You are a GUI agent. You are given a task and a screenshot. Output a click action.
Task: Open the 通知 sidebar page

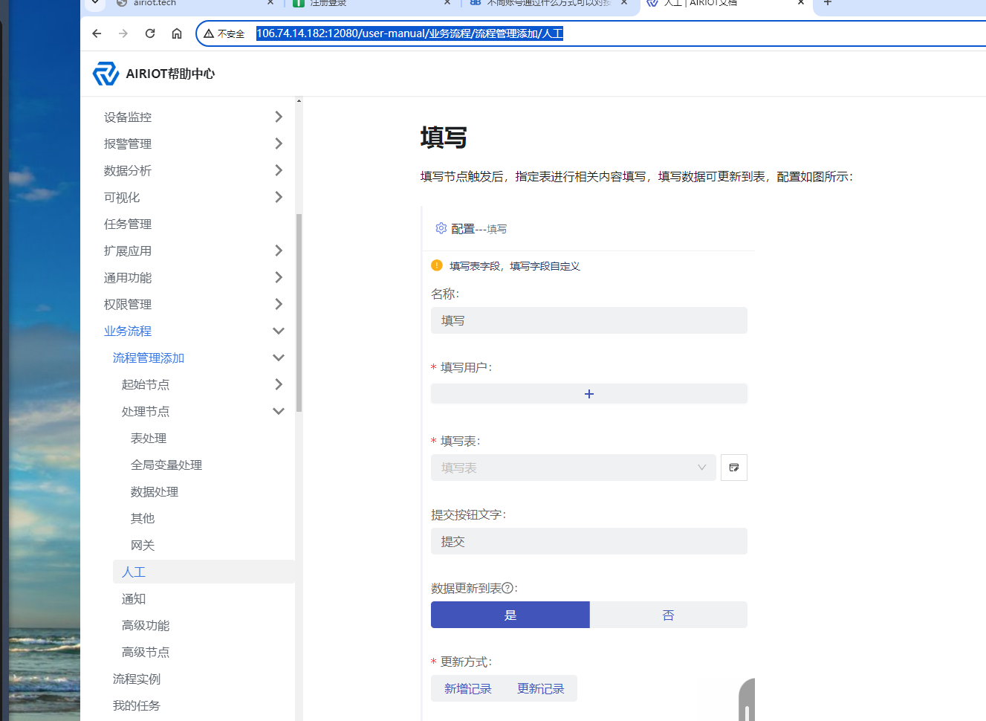coord(134,598)
